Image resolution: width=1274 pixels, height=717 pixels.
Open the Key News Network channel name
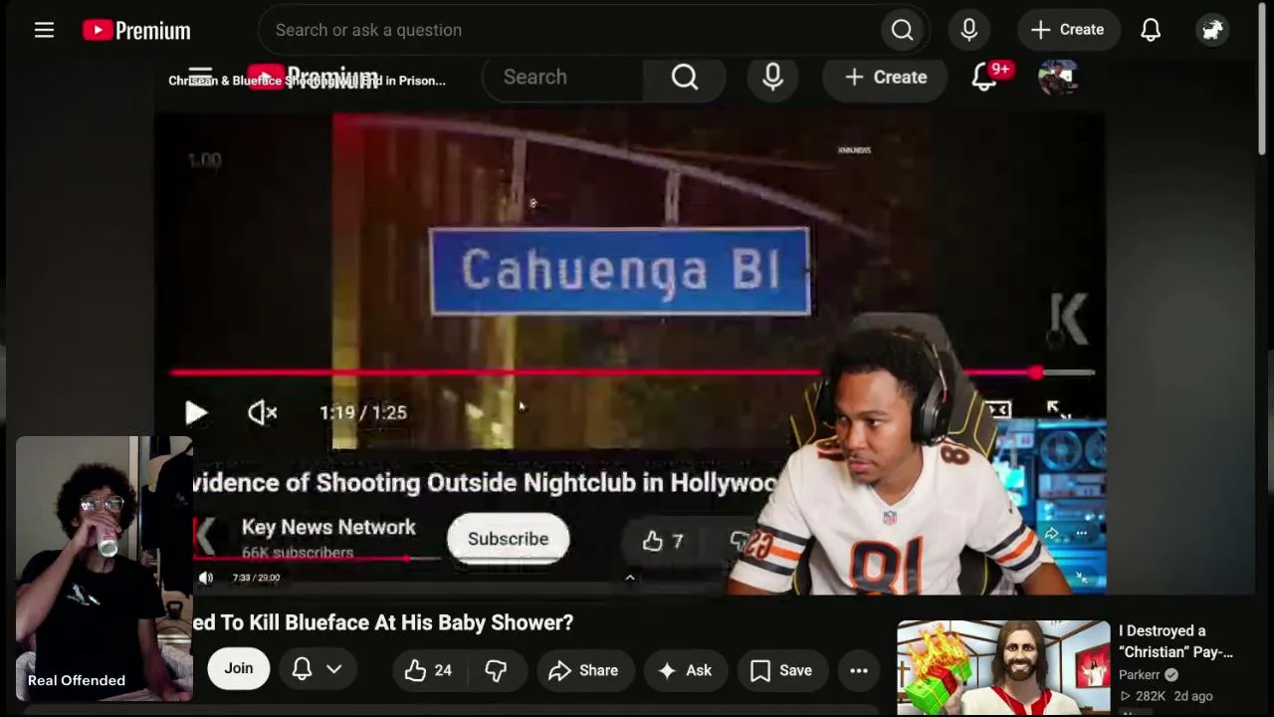click(328, 527)
